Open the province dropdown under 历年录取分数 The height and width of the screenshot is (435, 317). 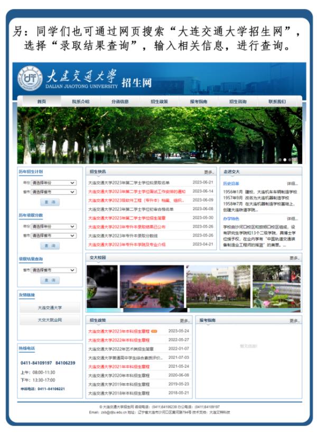(x=53, y=235)
